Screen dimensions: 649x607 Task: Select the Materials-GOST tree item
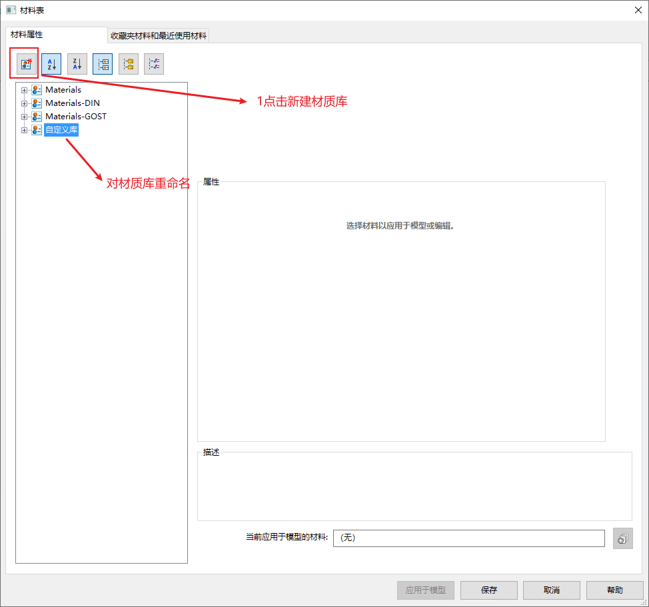(x=76, y=116)
